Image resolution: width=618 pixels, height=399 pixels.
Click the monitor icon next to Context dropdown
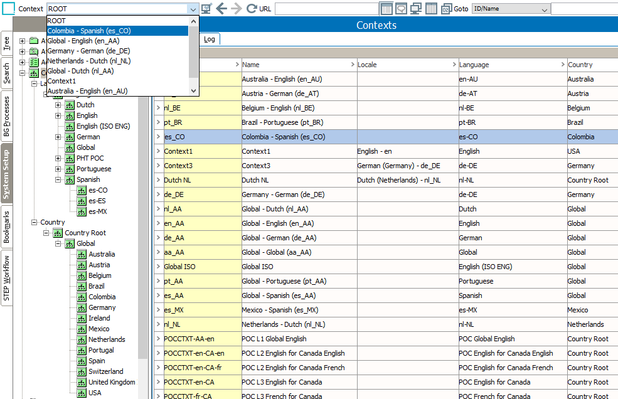click(206, 9)
